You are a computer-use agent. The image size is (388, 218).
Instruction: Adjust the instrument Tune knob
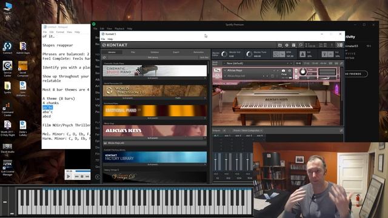pyautogui.click(x=303, y=71)
